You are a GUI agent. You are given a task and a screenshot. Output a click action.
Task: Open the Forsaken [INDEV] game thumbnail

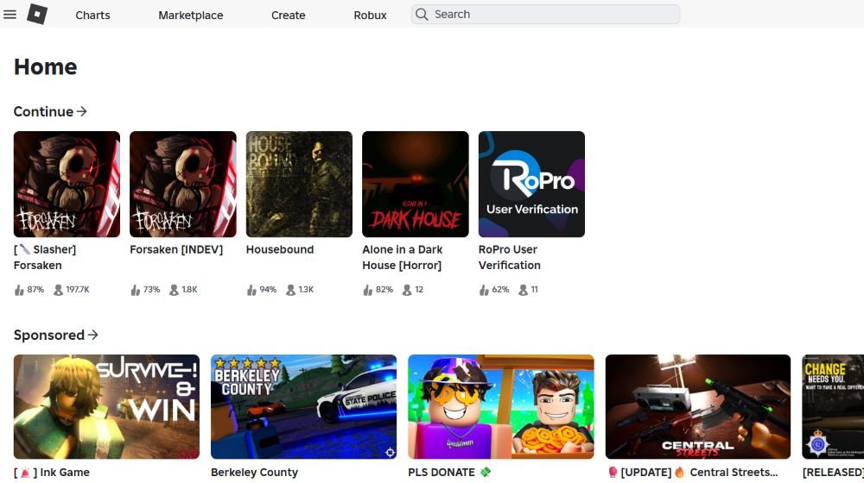(183, 185)
